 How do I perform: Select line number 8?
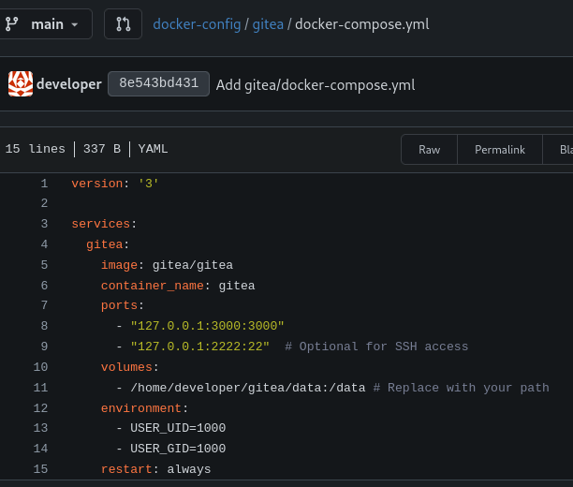pyautogui.click(x=44, y=326)
